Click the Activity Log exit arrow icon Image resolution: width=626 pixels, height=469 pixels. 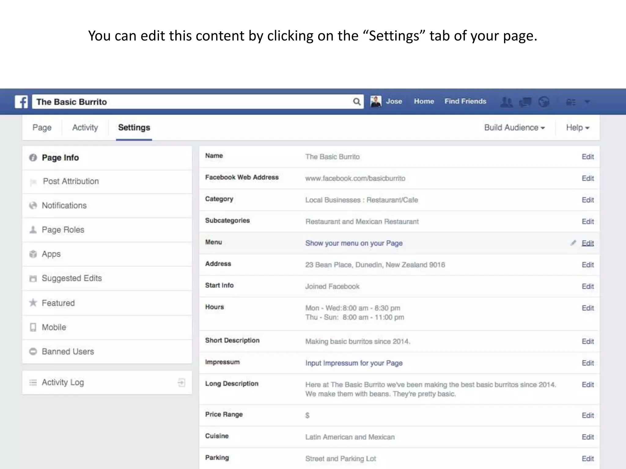pos(182,383)
